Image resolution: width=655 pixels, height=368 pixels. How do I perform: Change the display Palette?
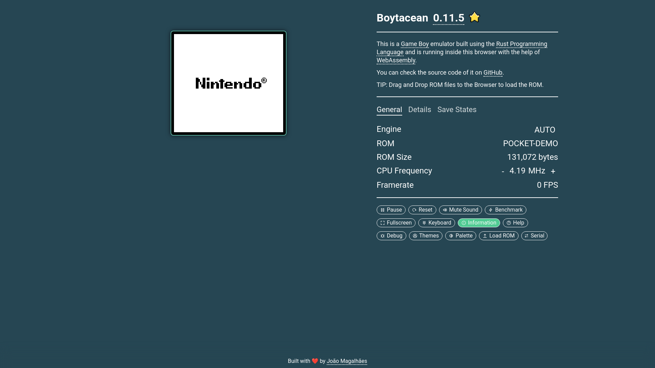click(461, 236)
